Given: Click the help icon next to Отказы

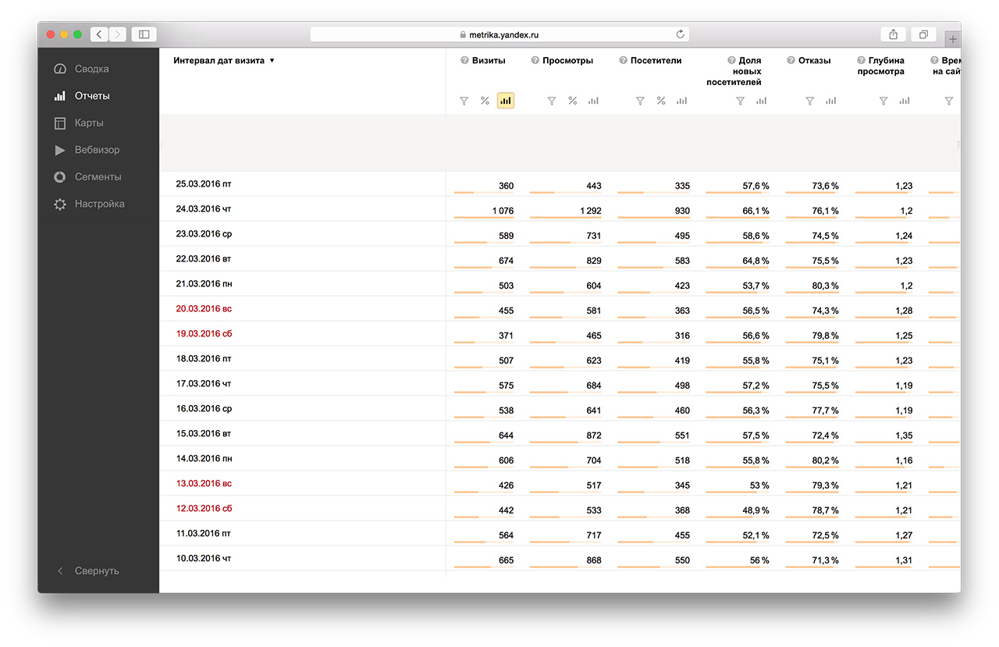Looking at the screenshot, I should tap(791, 60).
